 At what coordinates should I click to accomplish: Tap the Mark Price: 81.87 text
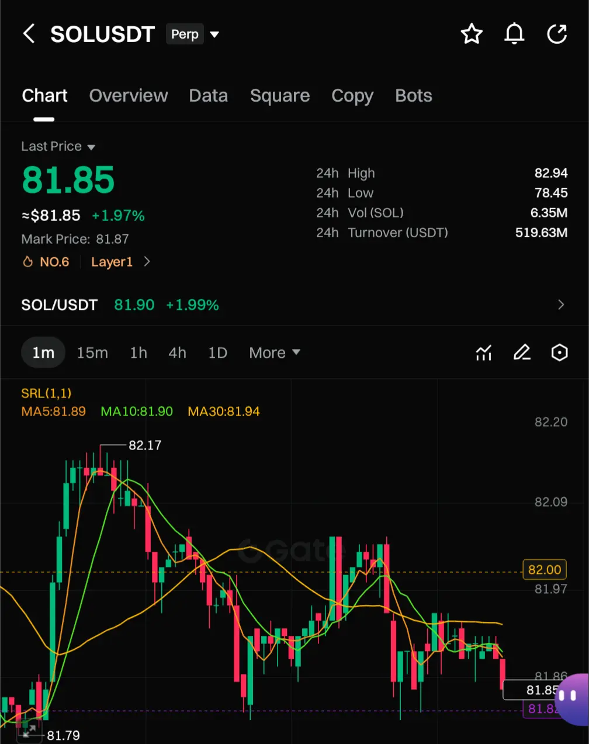pos(75,239)
